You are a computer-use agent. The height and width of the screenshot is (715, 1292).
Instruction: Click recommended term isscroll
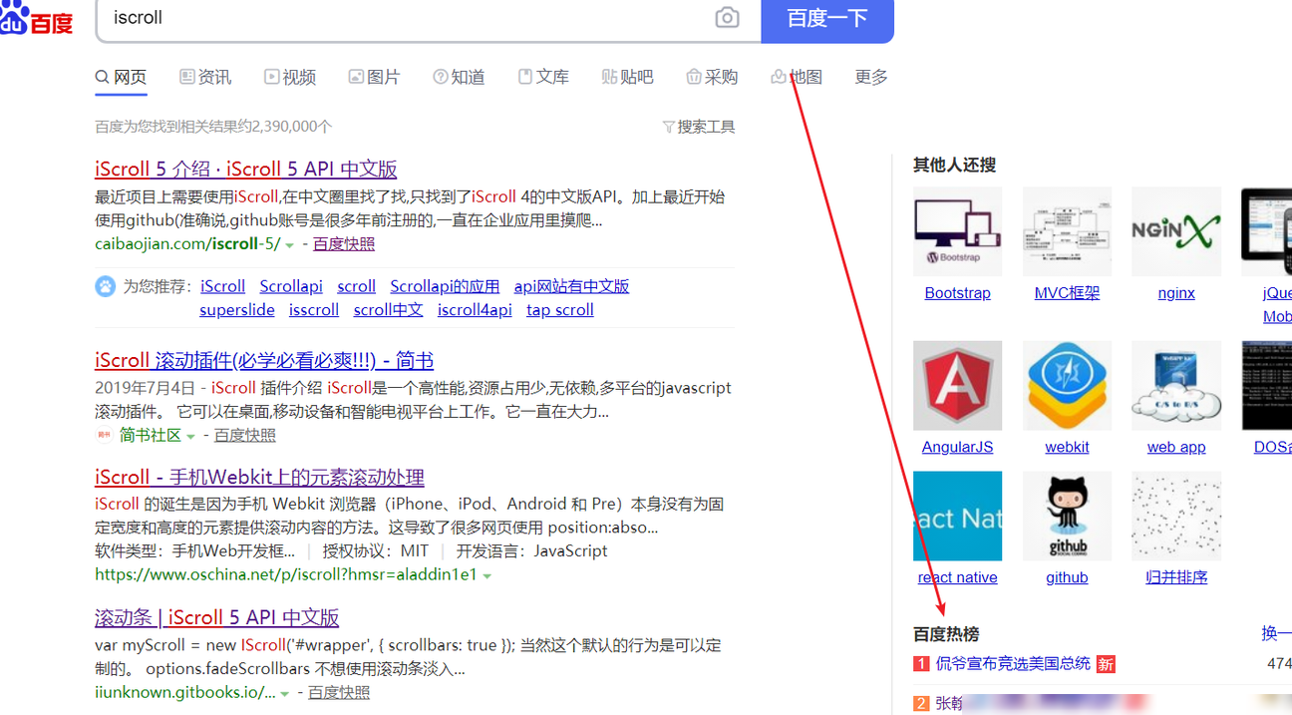click(x=314, y=310)
